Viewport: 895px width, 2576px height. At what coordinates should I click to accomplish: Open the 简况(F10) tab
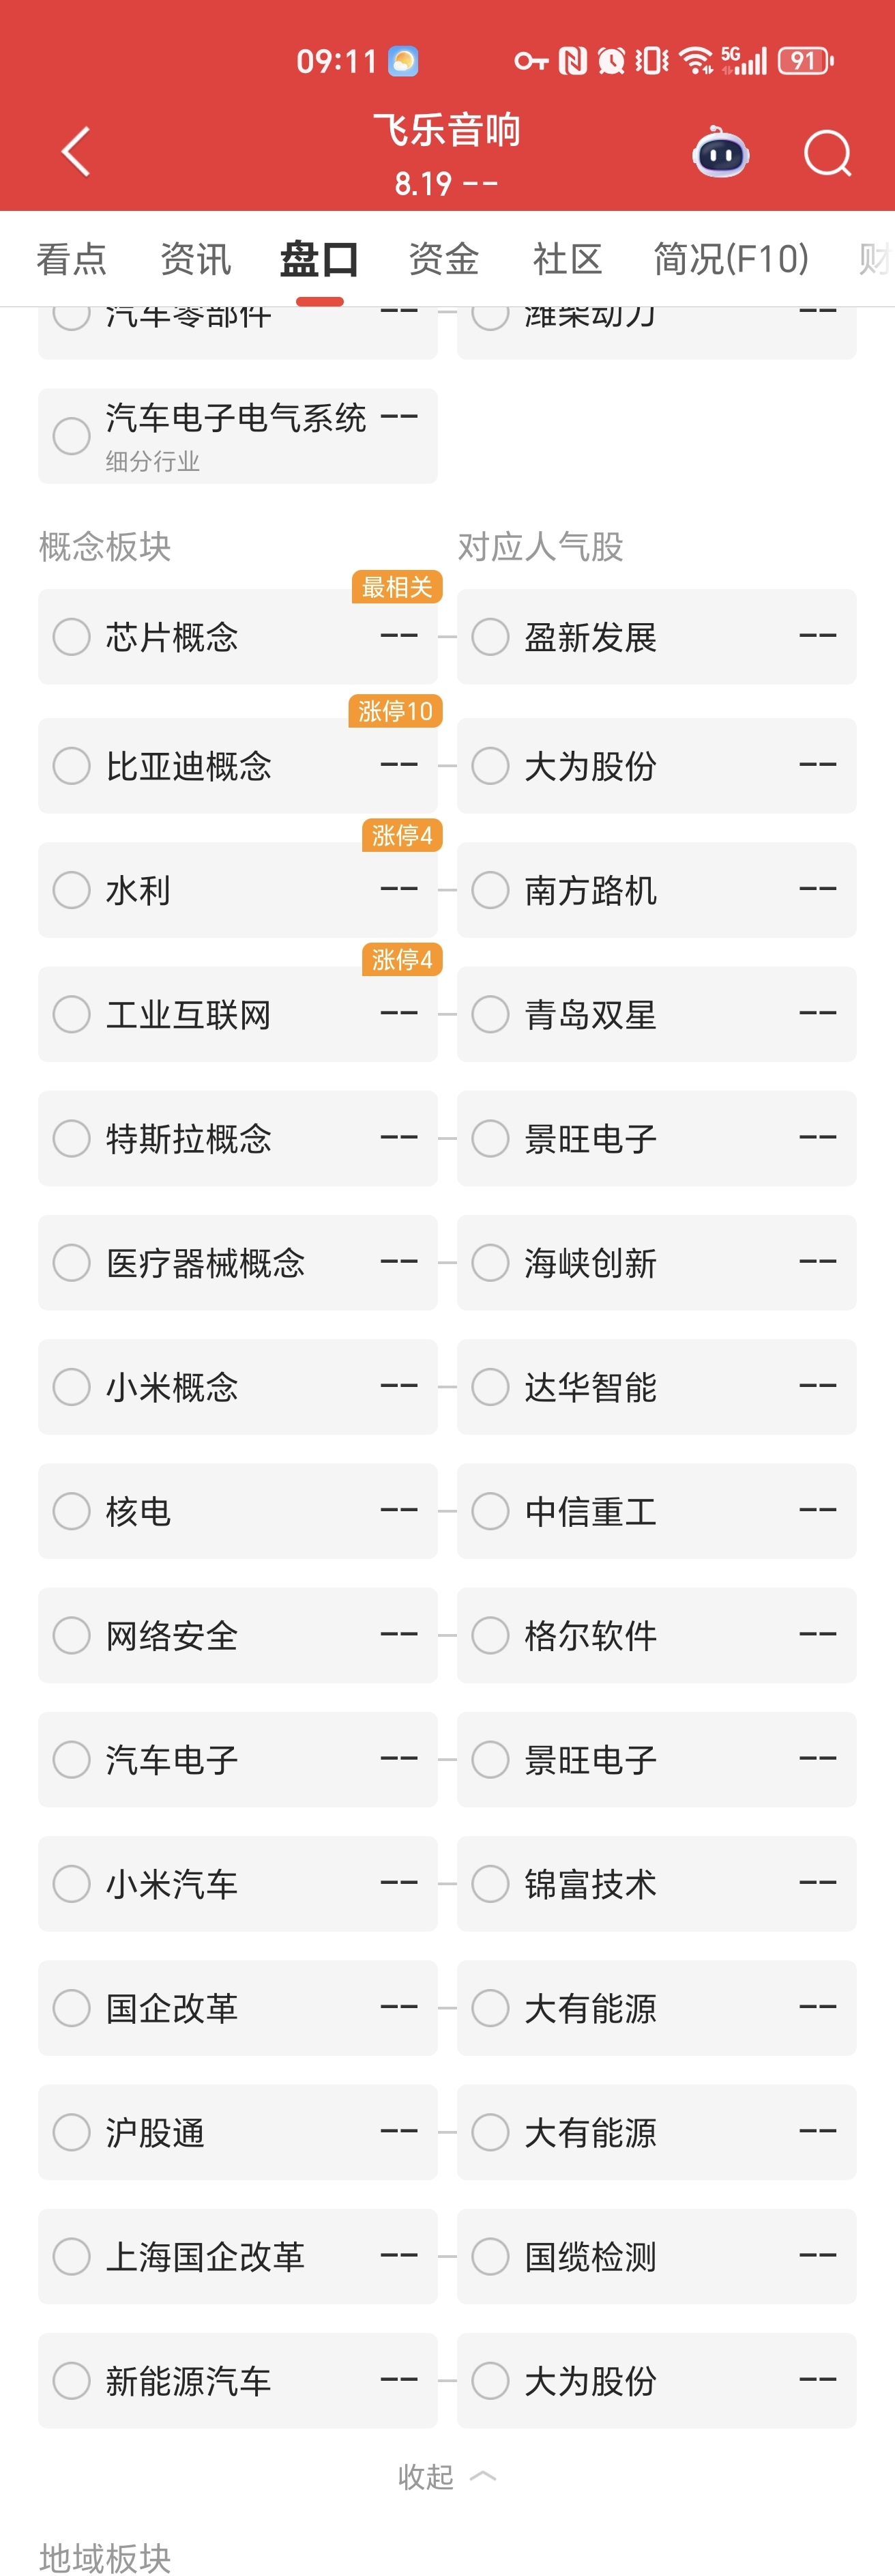pos(730,259)
